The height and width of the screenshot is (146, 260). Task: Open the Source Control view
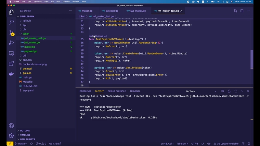pos(11,32)
